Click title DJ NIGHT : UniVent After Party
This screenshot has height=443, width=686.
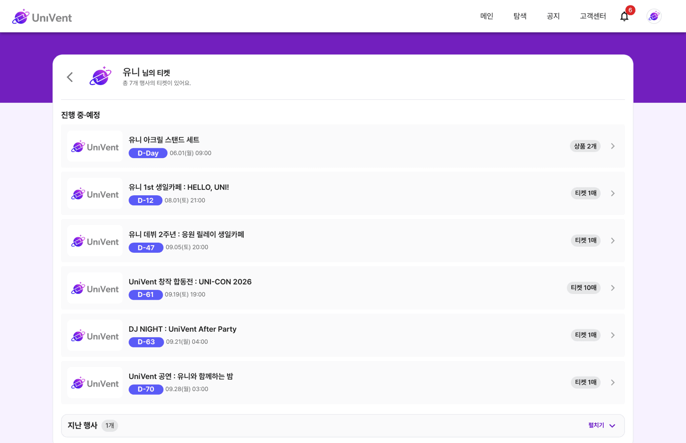tap(183, 329)
